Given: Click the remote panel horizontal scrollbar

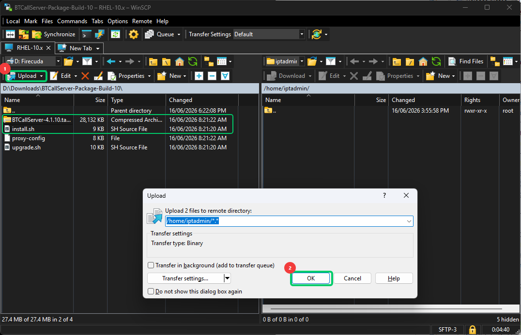Looking at the screenshot, I should [x=386, y=309].
